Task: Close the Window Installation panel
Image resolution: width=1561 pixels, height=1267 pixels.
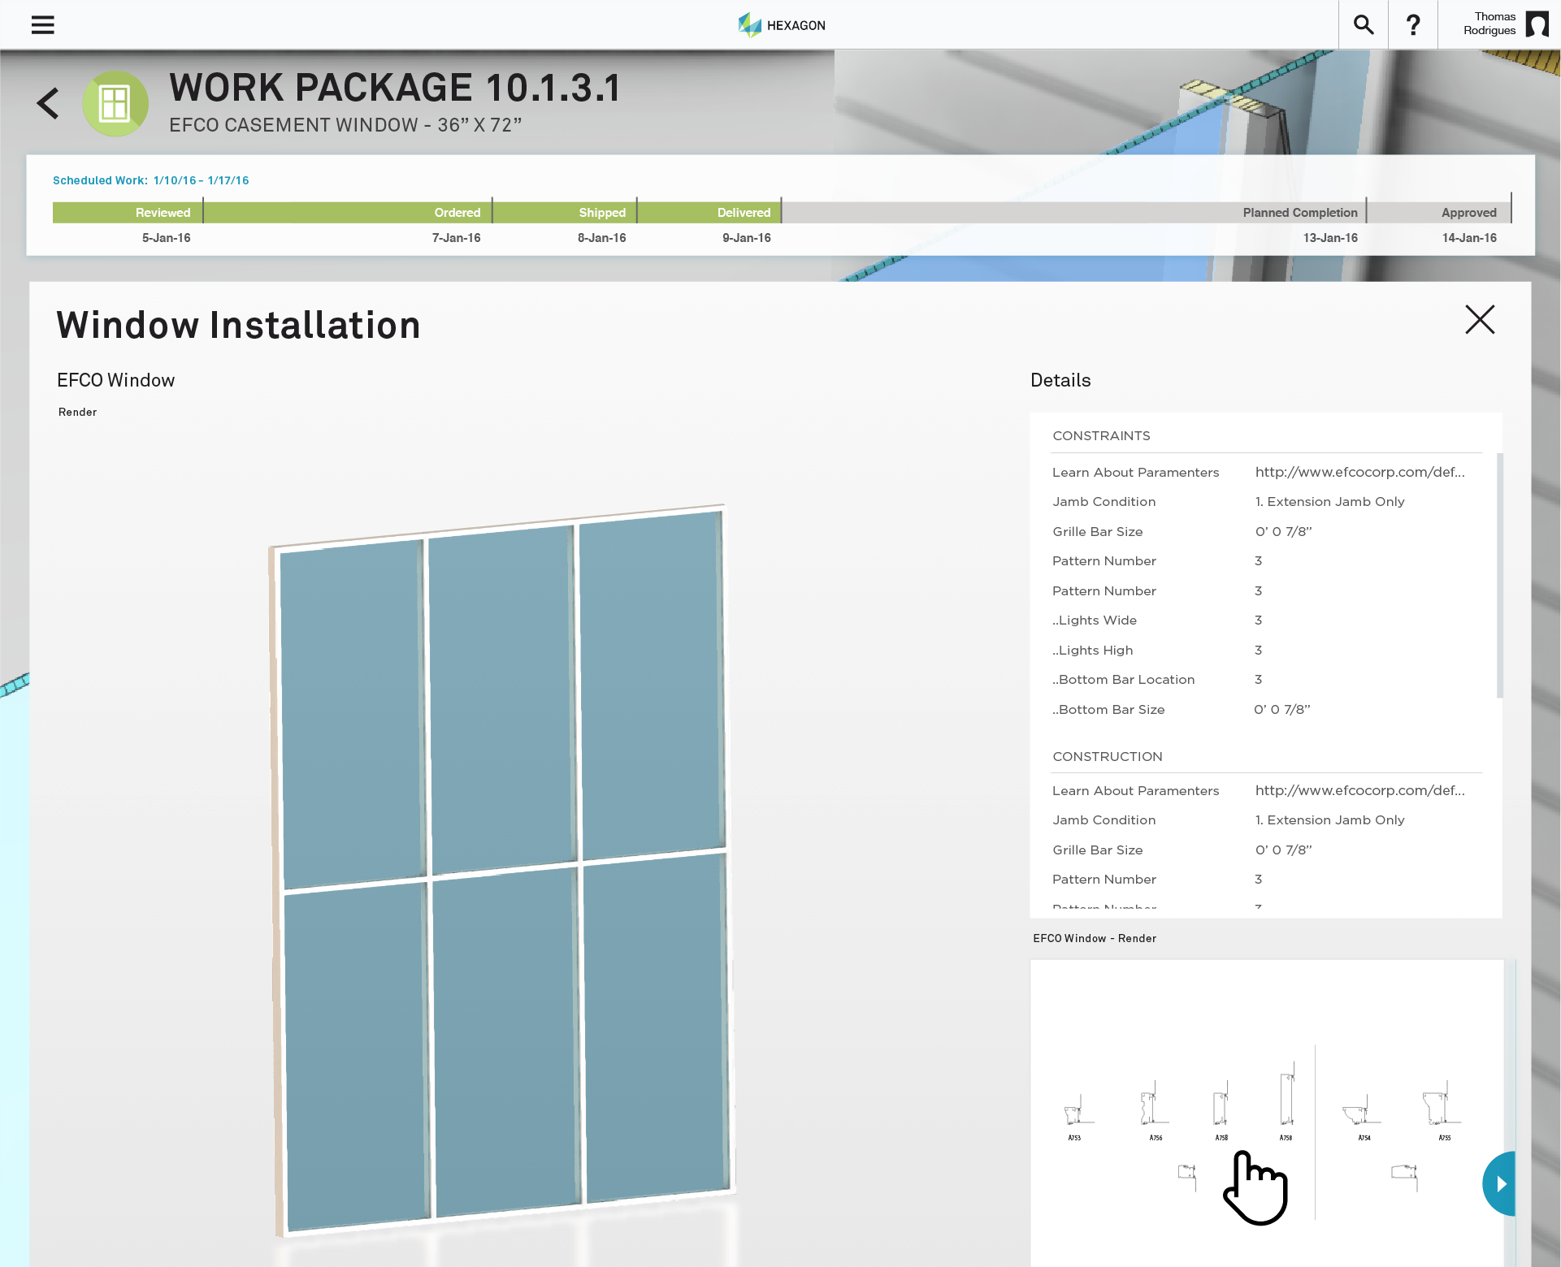Action: pos(1479,320)
